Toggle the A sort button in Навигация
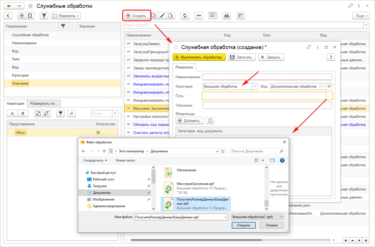375x247 pixels. coord(12,113)
